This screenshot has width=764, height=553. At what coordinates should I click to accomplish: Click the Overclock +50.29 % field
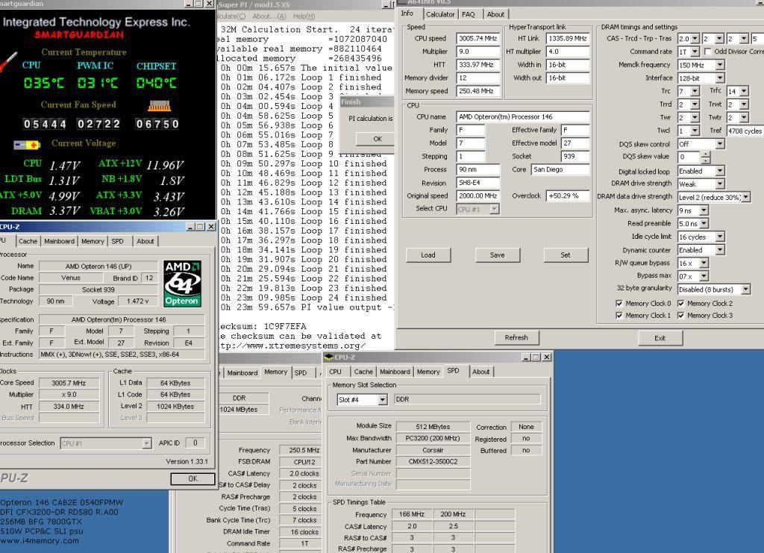pyautogui.click(x=568, y=196)
